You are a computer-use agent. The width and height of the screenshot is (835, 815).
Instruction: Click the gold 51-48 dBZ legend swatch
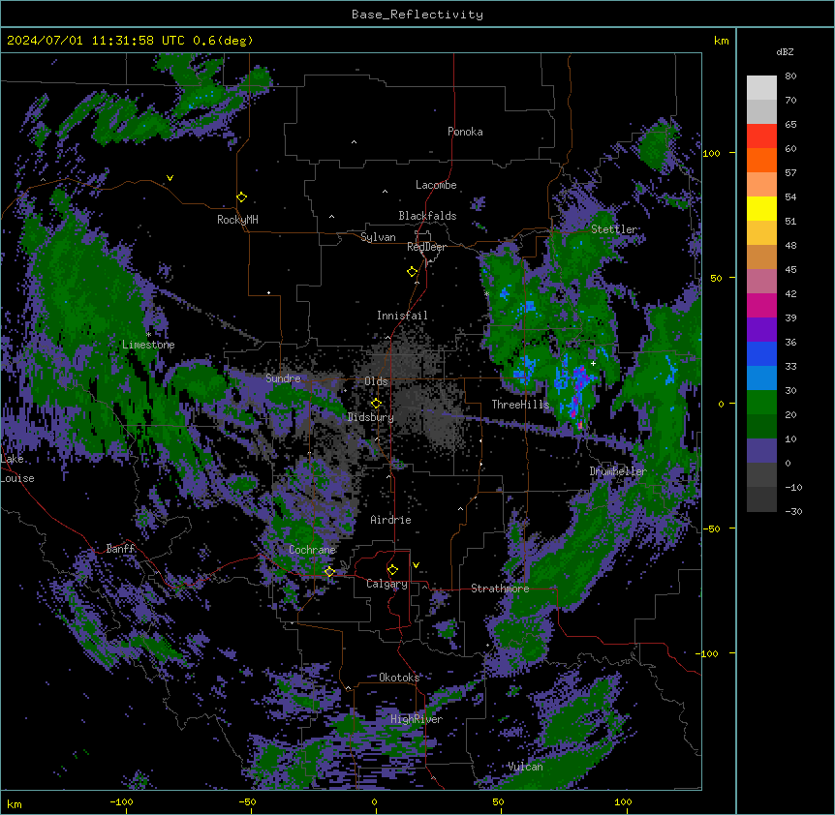click(x=761, y=233)
